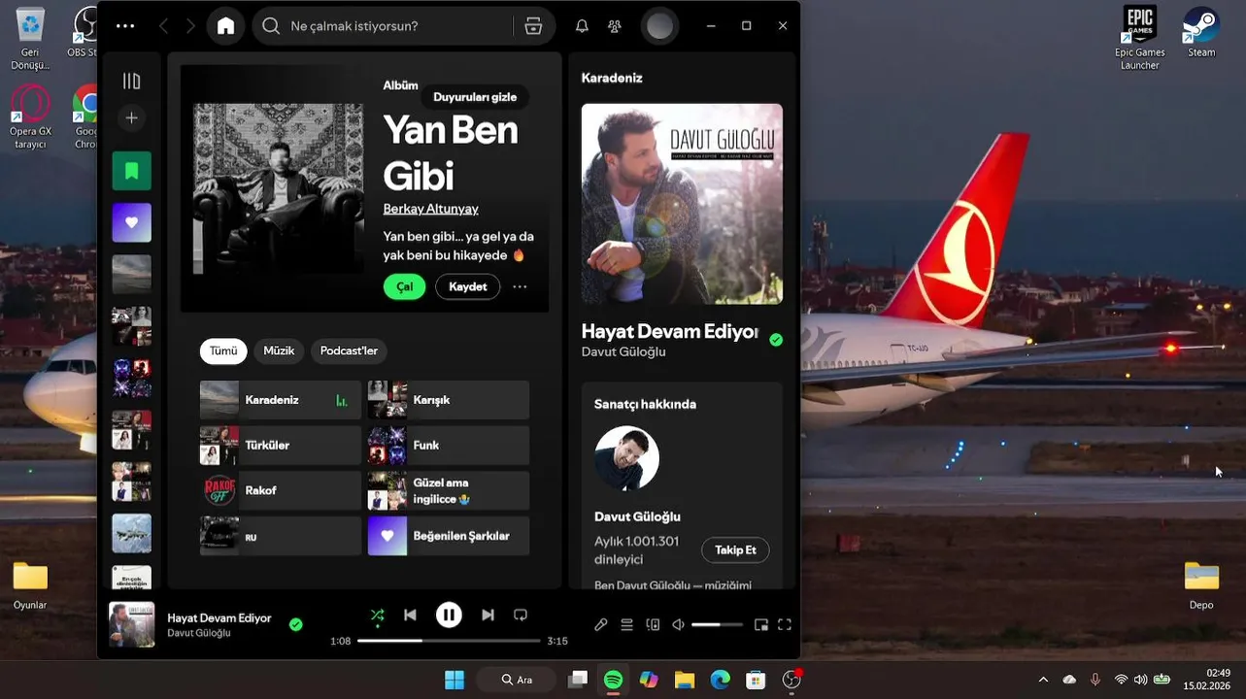Open connect to a device icon
Viewport: 1246px width, 699px height.
[x=653, y=625]
